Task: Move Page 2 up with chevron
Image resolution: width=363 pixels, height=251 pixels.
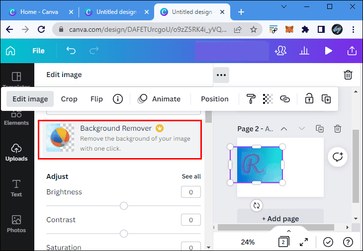Action: 284,129
